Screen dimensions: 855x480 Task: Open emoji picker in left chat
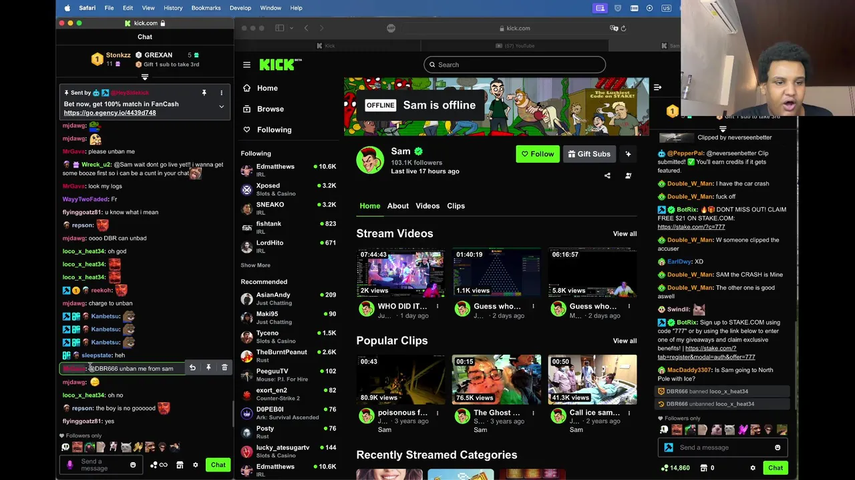coord(133,465)
